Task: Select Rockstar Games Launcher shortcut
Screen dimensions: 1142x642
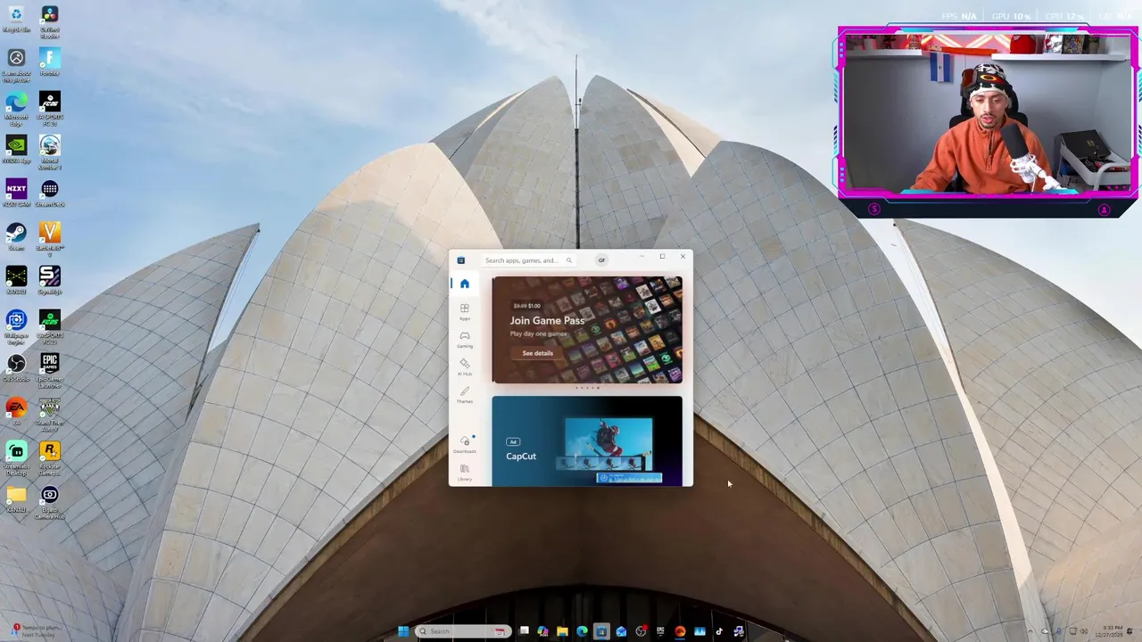Action: [50, 457]
